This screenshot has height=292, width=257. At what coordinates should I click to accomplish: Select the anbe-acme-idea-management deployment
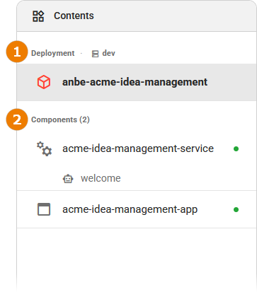[137, 82]
